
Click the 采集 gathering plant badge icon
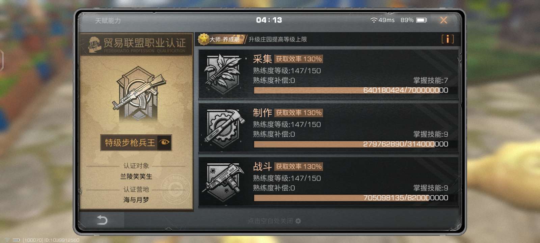[222, 74]
